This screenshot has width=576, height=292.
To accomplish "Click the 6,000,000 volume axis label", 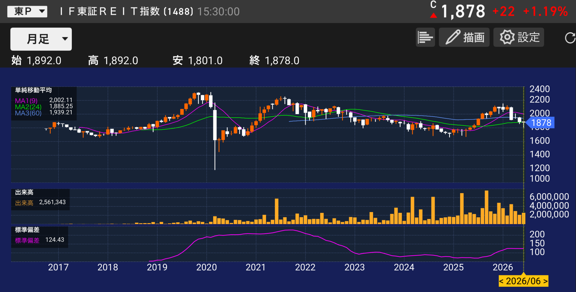I will pyautogui.click(x=549, y=197).
